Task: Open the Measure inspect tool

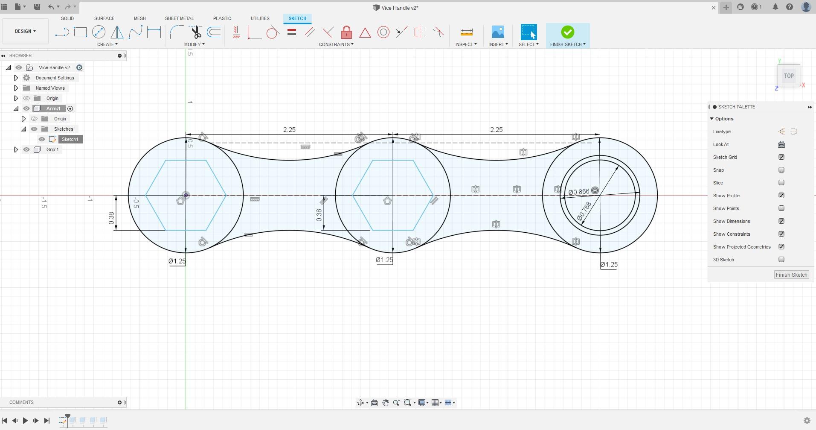Action: click(x=466, y=32)
